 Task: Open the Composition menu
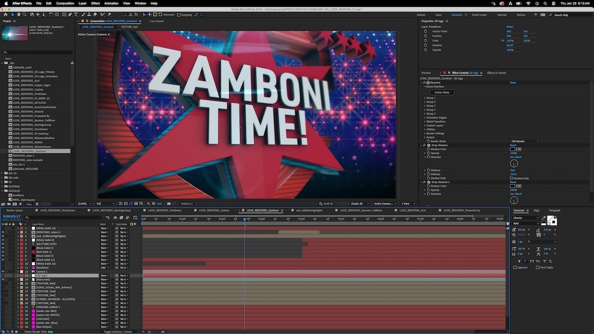65,3
